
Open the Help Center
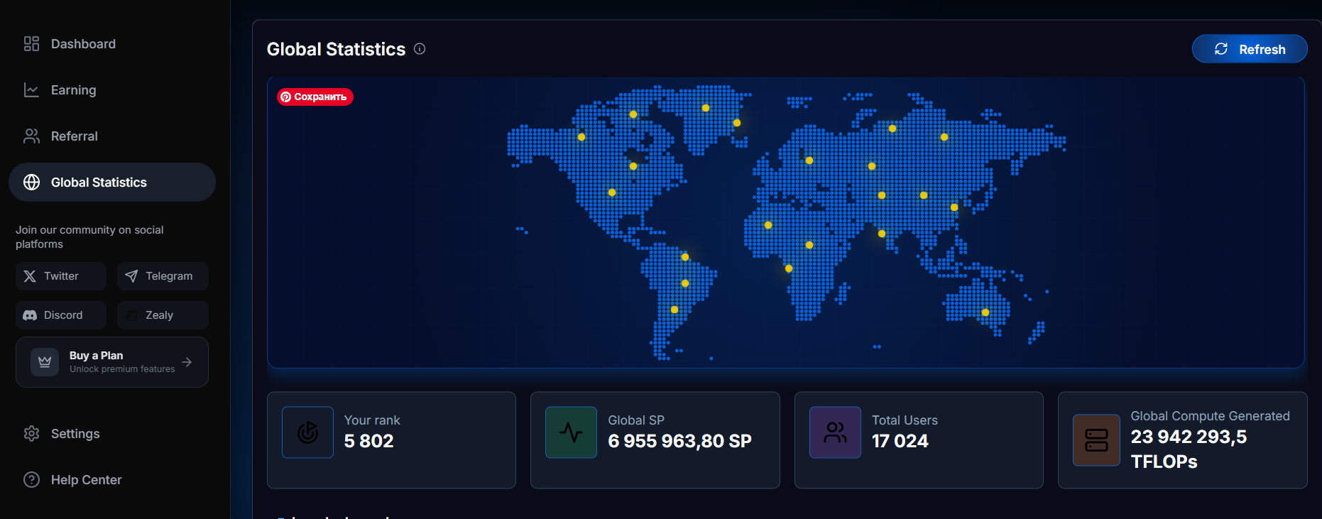[86, 480]
